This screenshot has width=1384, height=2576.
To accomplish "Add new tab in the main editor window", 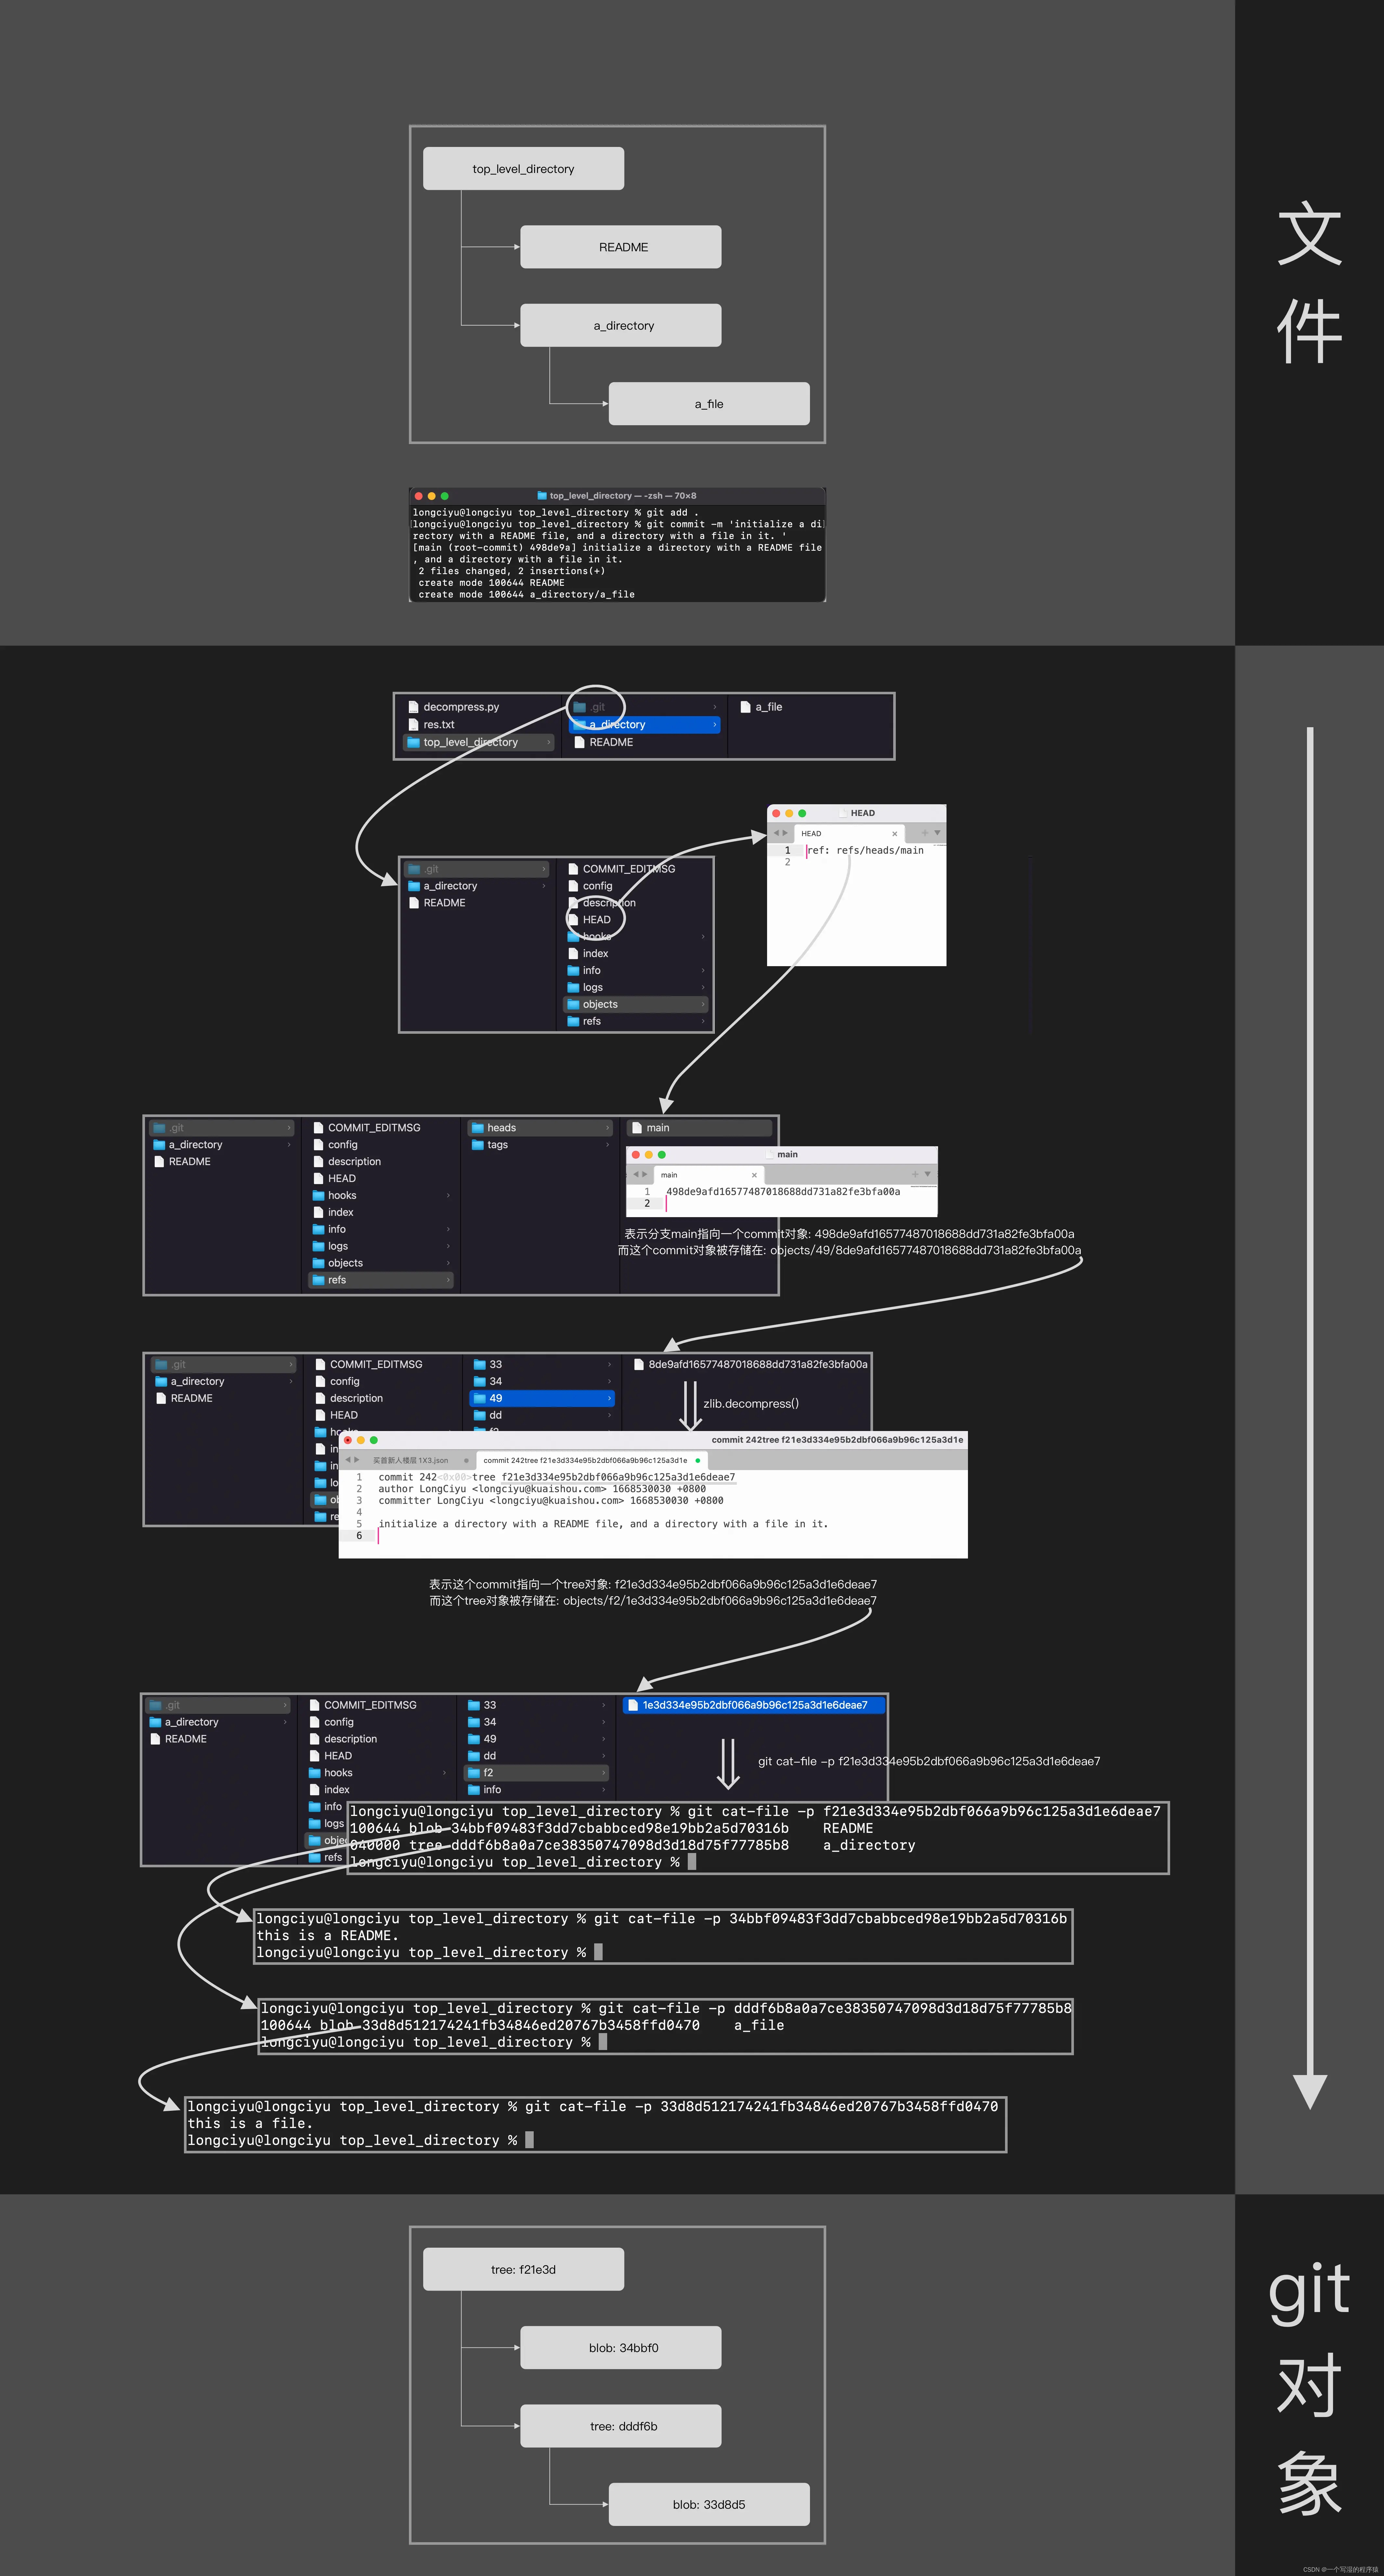I will point(915,1174).
